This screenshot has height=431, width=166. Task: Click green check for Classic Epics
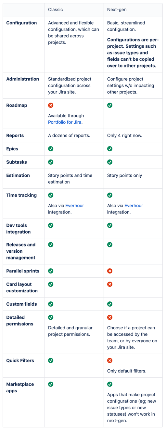(x=51, y=149)
